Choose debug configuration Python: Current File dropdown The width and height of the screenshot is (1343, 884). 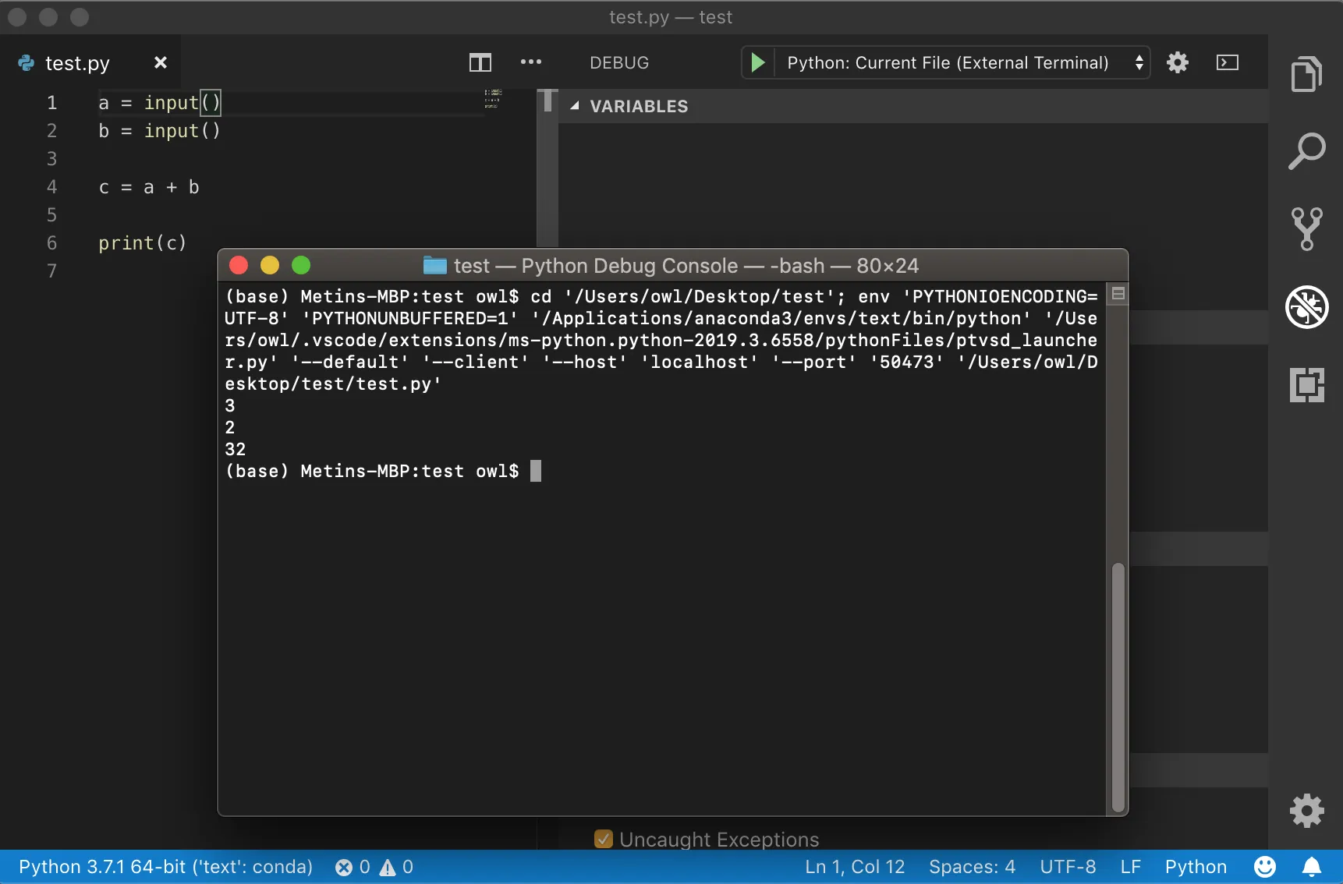tap(962, 62)
